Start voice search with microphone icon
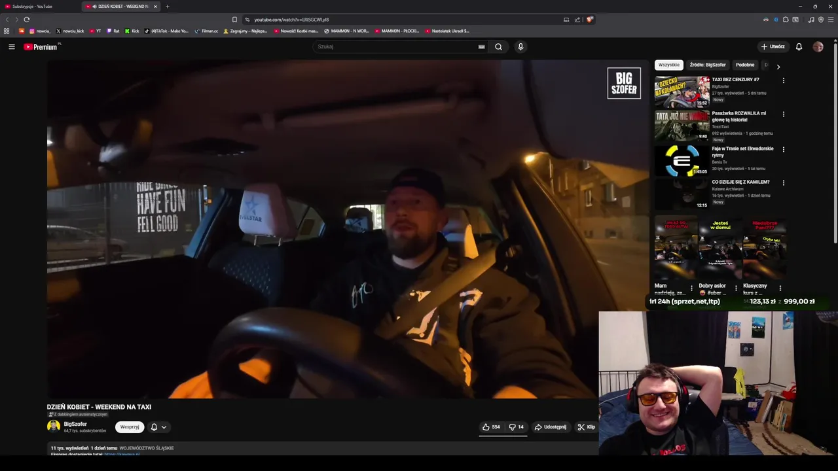Image resolution: width=838 pixels, height=471 pixels. point(520,46)
